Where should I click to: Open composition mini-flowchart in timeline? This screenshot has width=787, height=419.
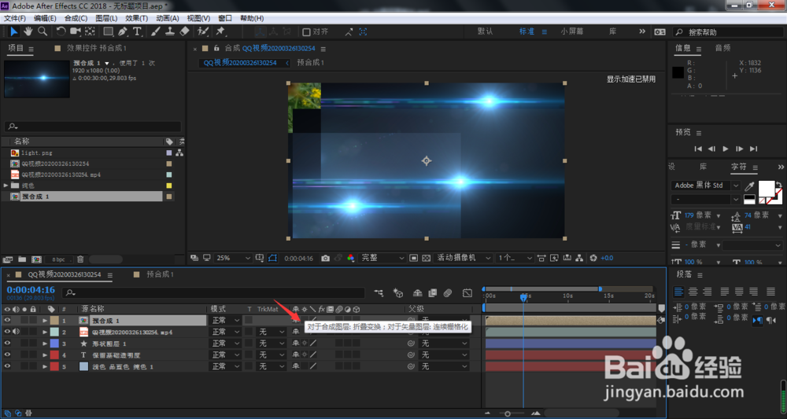379,292
